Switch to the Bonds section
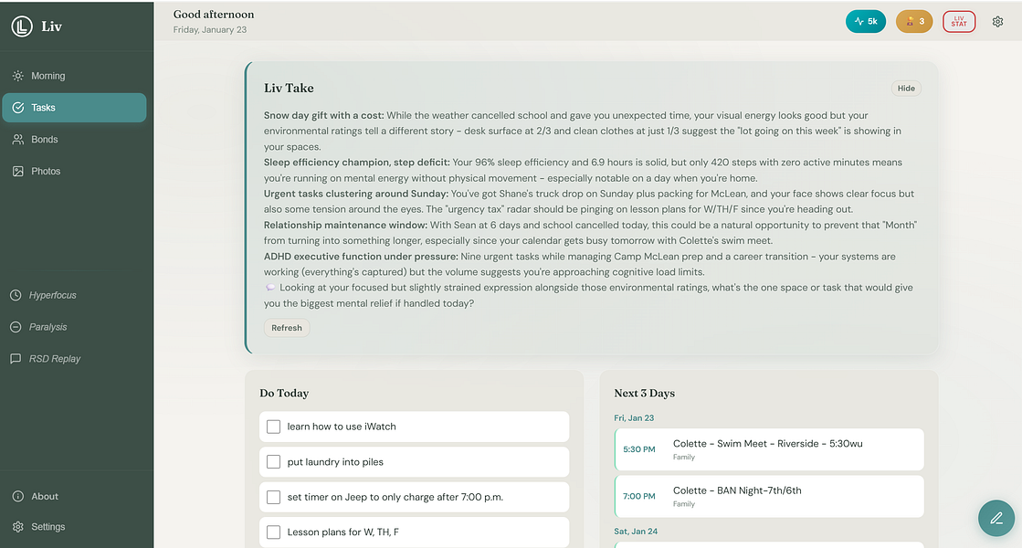The height and width of the screenshot is (548, 1022). pyautogui.click(x=74, y=140)
